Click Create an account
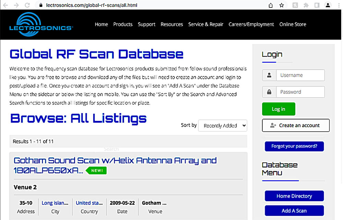 (296, 125)
